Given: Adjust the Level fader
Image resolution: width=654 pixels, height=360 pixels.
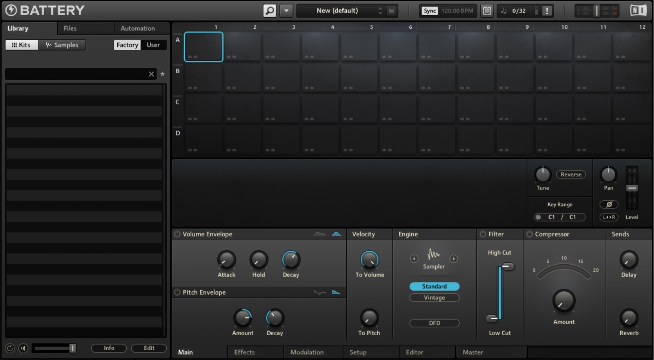Looking at the screenshot, I should coord(632,188).
